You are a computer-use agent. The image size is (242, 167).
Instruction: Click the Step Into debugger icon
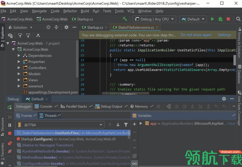point(192,106)
